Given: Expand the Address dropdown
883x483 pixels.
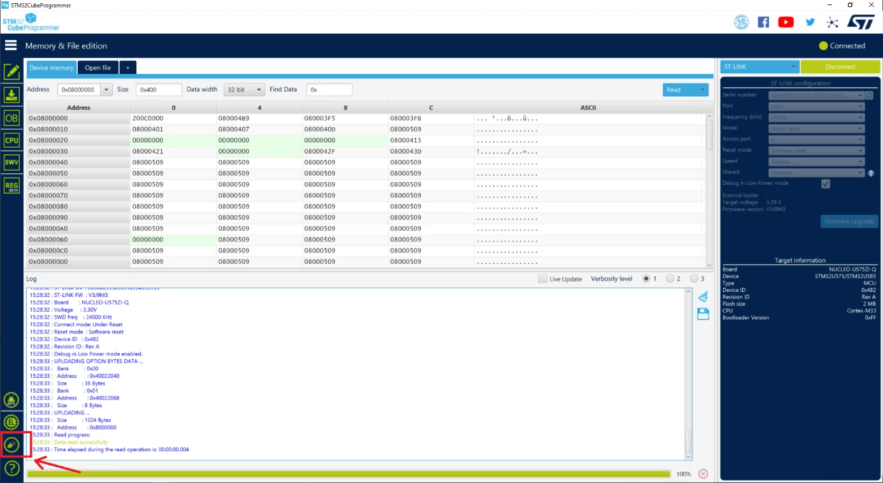Looking at the screenshot, I should coord(106,90).
